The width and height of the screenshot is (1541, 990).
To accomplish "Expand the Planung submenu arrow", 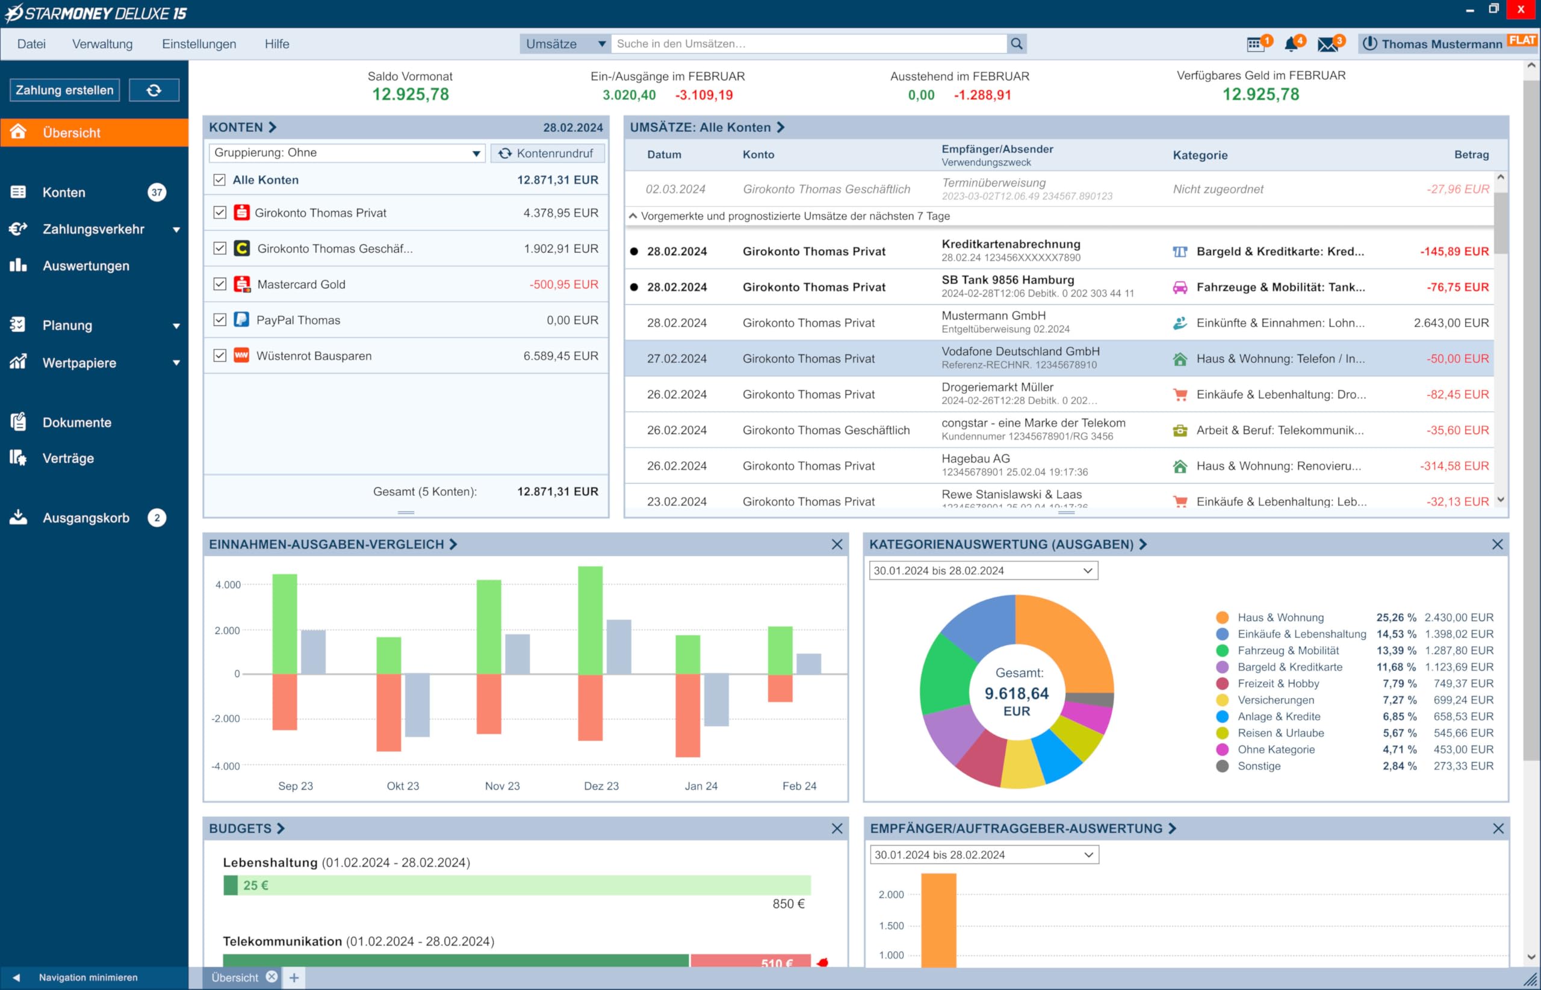I will tap(176, 326).
